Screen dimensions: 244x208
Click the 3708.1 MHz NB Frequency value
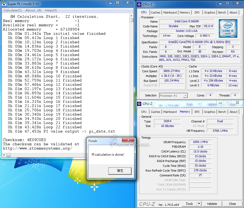coord(220,131)
